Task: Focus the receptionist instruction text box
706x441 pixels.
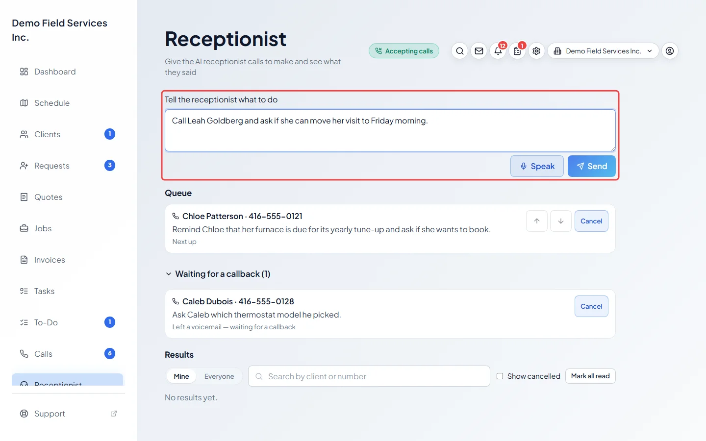Action: coord(390,130)
